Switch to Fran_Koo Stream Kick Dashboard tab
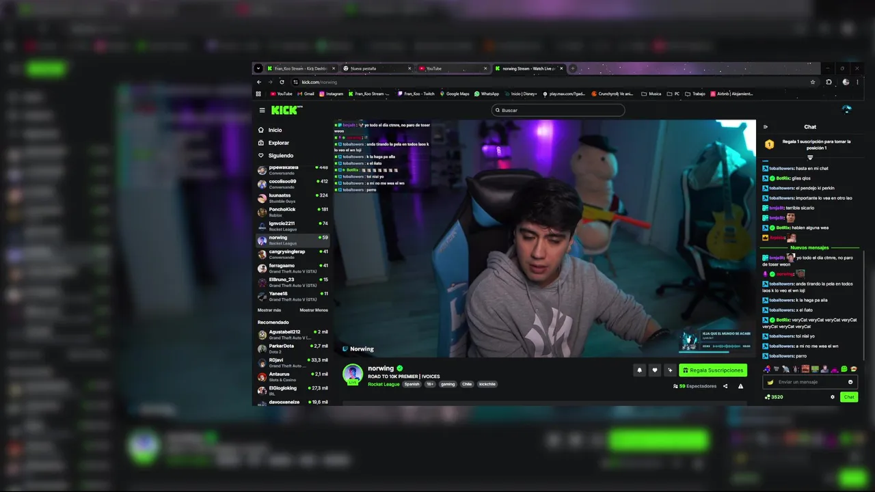875x492 pixels. (x=301, y=68)
